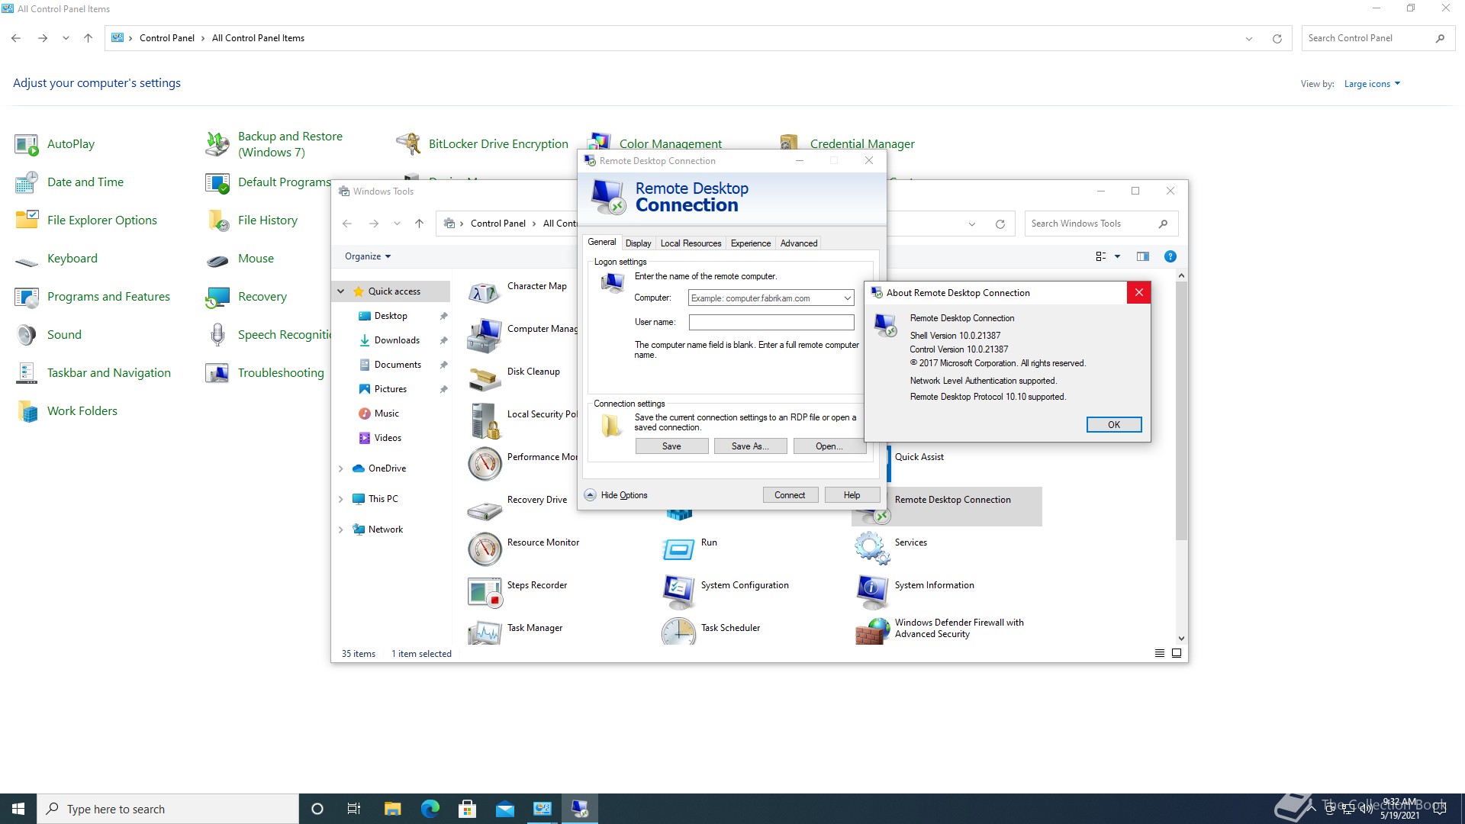Open Troubleshooting icon
Screen dimensions: 1465x824
[x=217, y=373]
